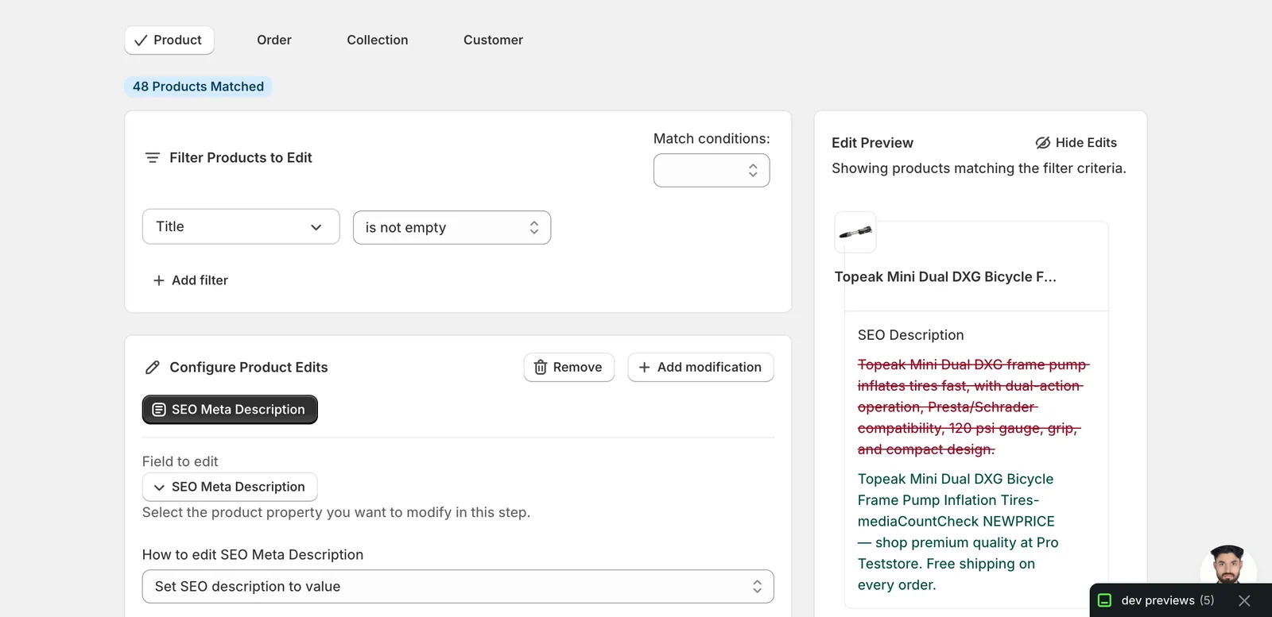Image resolution: width=1272 pixels, height=617 pixels.
Task: Go to the Customer tab
Action: (493, 40)
